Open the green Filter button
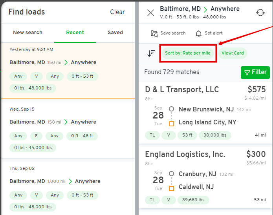 255,72
